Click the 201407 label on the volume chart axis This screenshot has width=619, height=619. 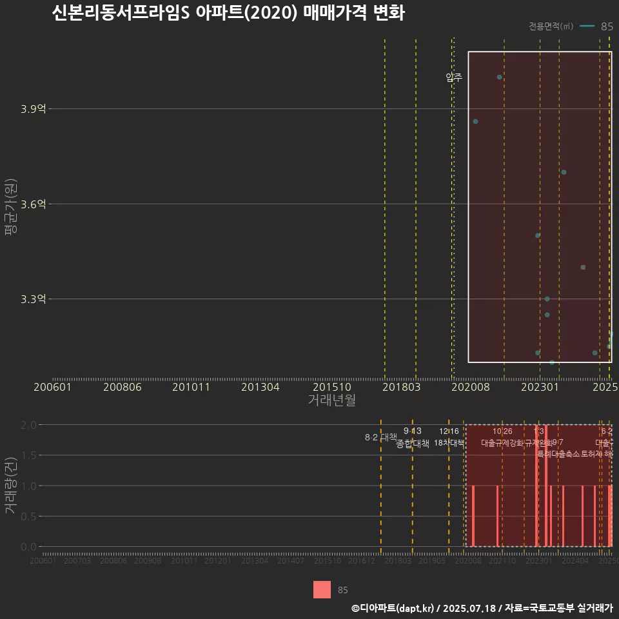(x=291, y=560)
